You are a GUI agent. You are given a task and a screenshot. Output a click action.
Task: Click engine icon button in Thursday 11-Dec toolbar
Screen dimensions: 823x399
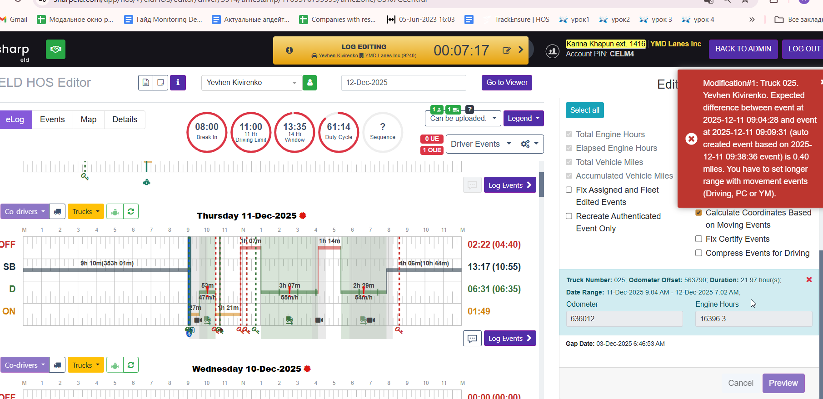tap(115, 212)
